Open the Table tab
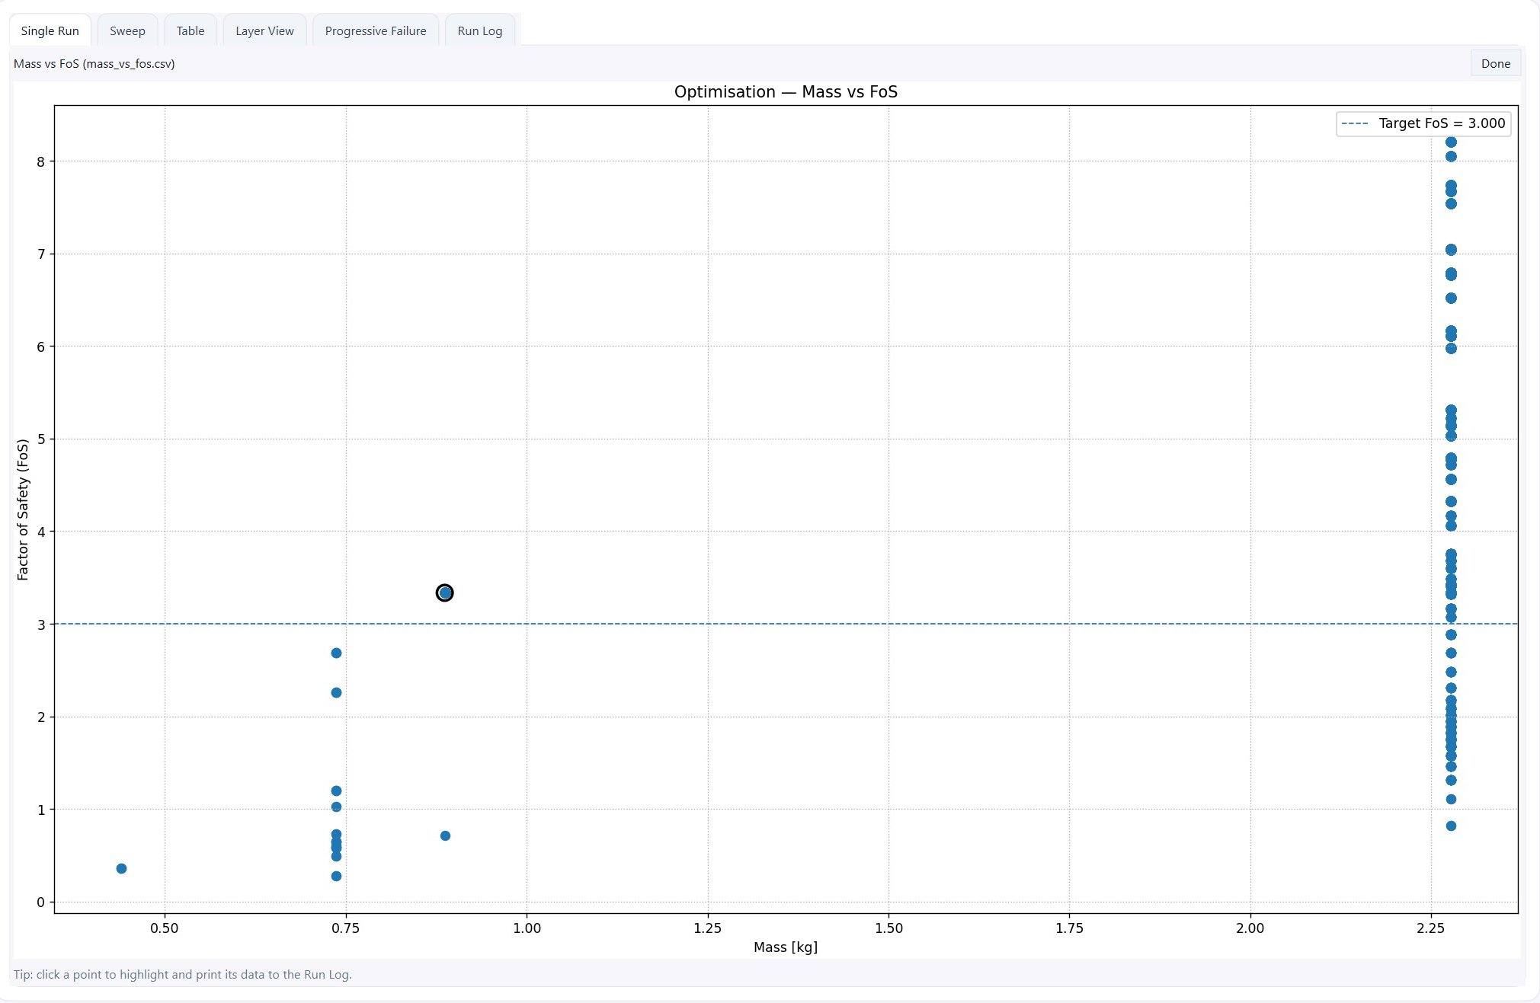 190,31
